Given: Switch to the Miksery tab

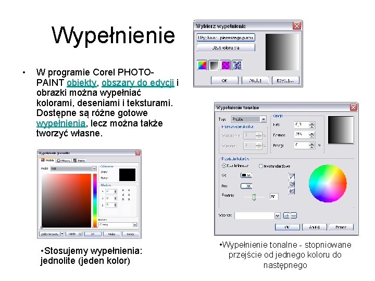Looking at the screenshot, I should (x=64, y=161).
